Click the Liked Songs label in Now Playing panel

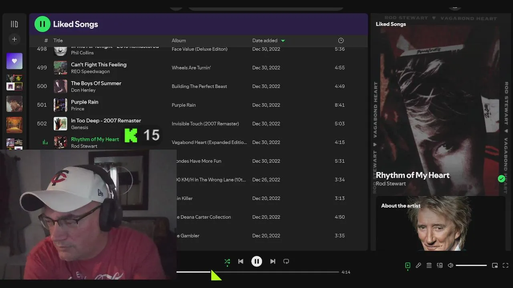pos(391,24)
